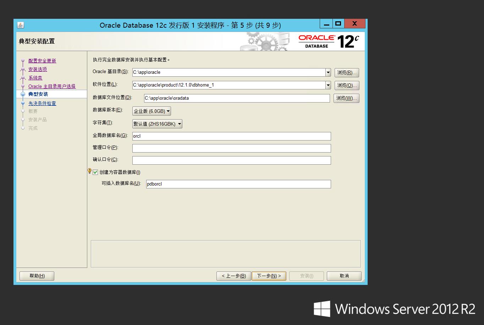The image size is (484, 325).
Task: Go to the 系统类 step
Action: [x=35, y=78]
